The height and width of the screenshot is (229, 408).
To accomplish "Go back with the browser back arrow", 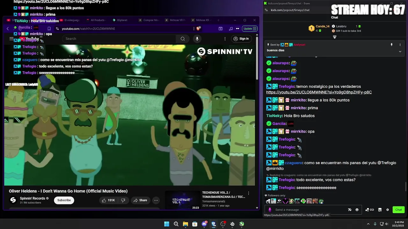I will click(8, 29).
